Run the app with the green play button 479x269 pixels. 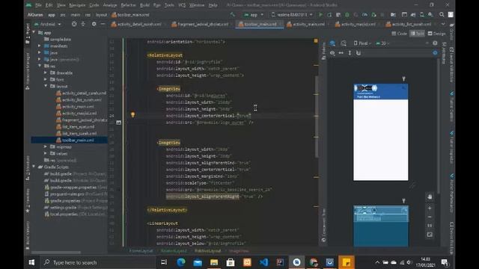320,15
